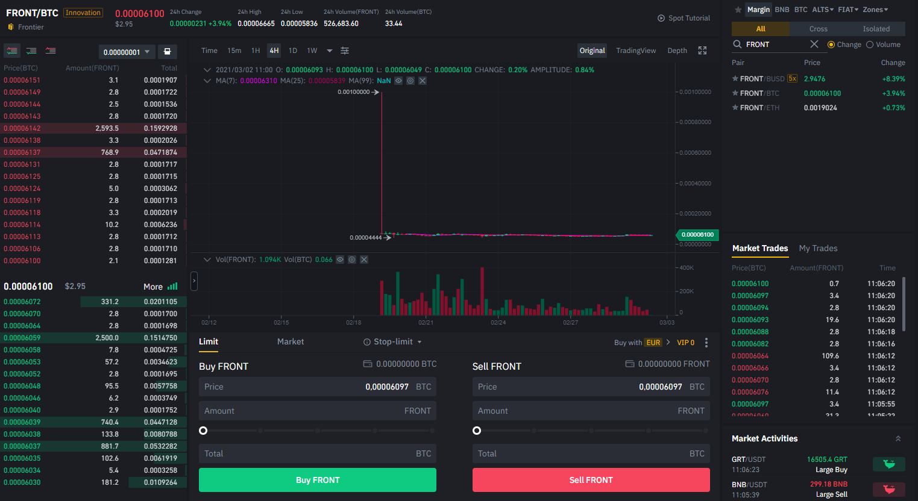Screen dimensions: 918x501
Task: Open the FIAT markets dropdown
Action: tap(848, 10)
